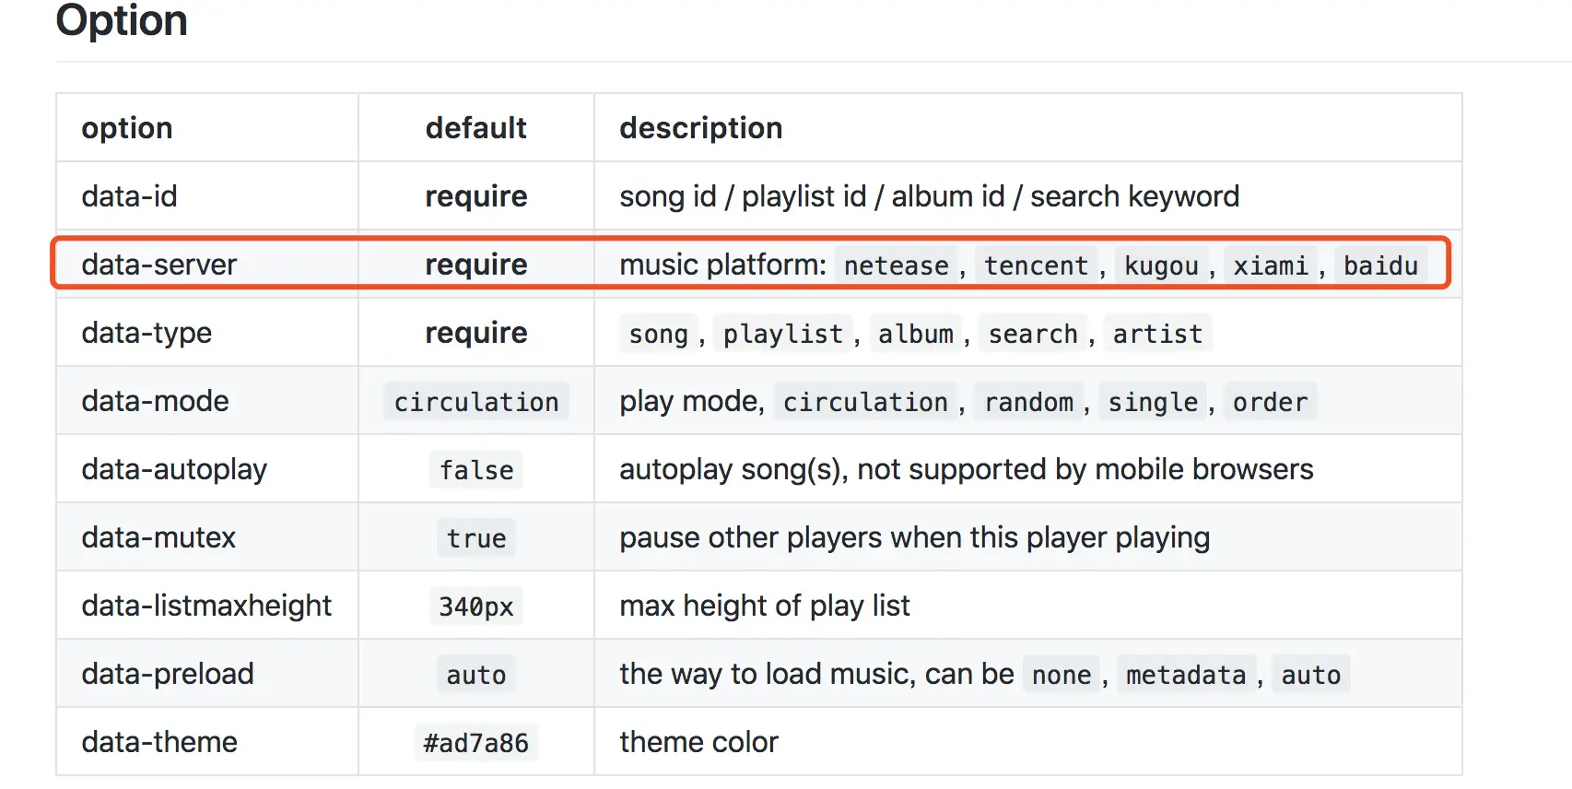
Task: Click the artist type code tag
Action: pos(1157,334)
